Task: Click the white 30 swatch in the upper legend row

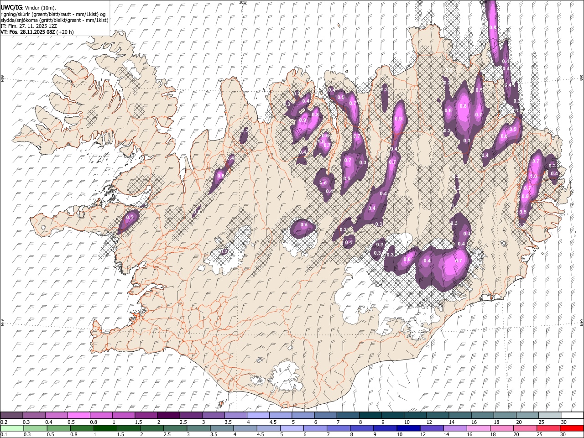Action: [x=572, y=415]
